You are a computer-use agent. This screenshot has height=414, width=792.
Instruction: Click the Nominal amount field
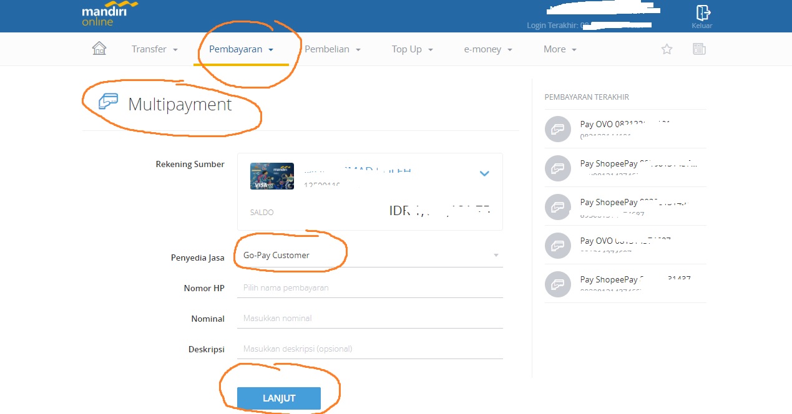coord(370,318)
